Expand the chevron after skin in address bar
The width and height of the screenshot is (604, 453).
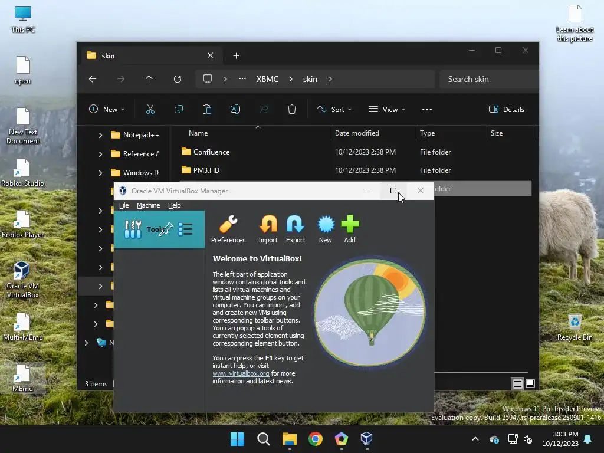[330, 79]
